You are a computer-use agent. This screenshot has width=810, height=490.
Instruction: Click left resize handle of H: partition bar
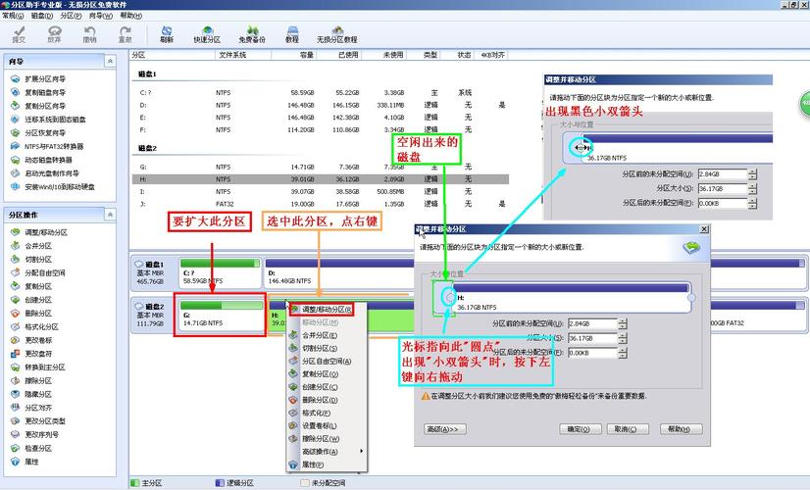click(450, 297)
